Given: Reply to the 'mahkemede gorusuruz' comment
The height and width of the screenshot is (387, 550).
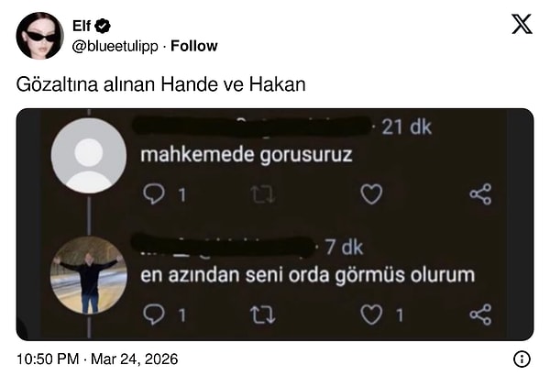Looking at the screenshot, I should pyautogui.click(x=154, y=194).
